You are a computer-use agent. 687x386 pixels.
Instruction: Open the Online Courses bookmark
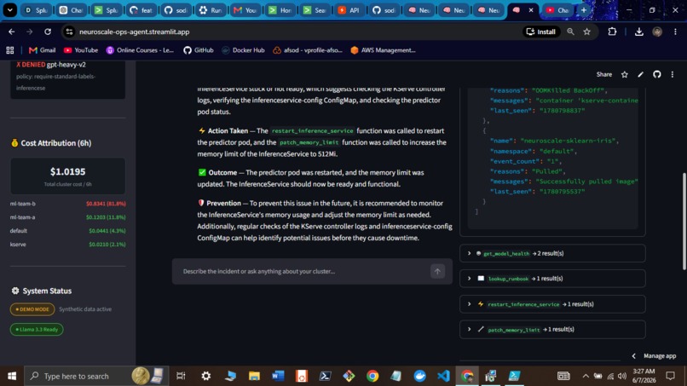[140, 50]
